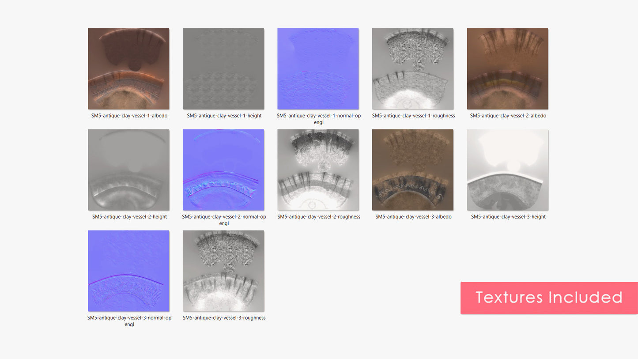Select the vessel-3 normal map thumbnail
The image size is (638, 359).
128,271
